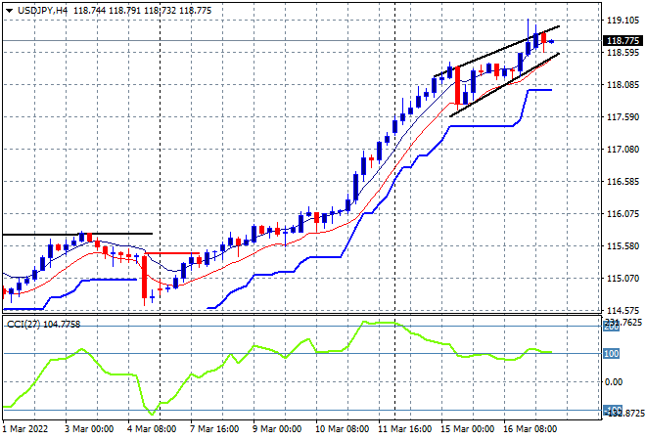This screenshot has width=646, height=440.
Task: Select the lower black channel trendline
Action: click(504, 85)
